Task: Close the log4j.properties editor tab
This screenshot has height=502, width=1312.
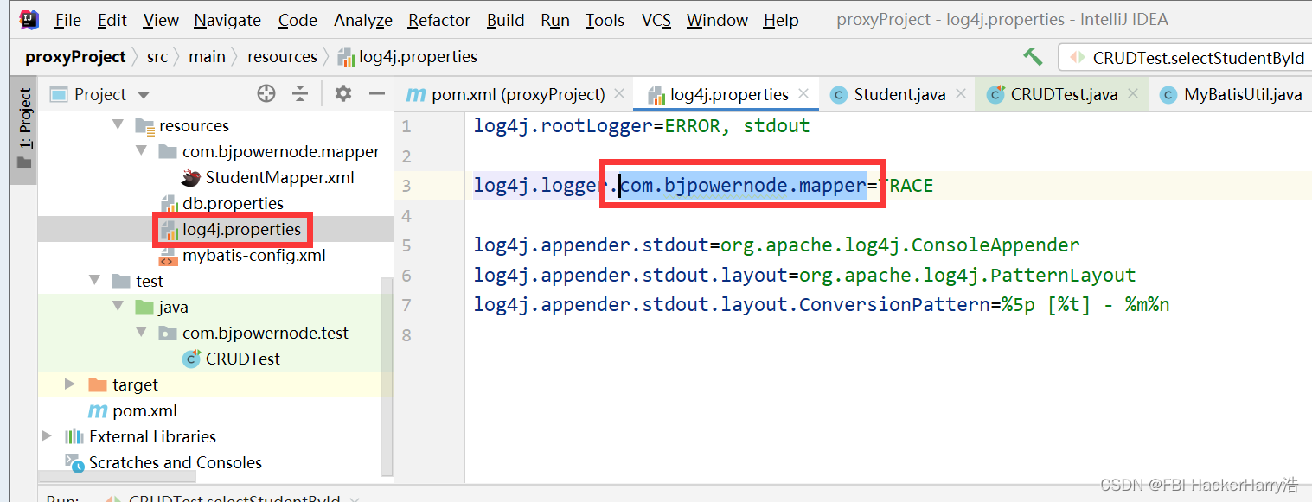Action: (803, 93)
